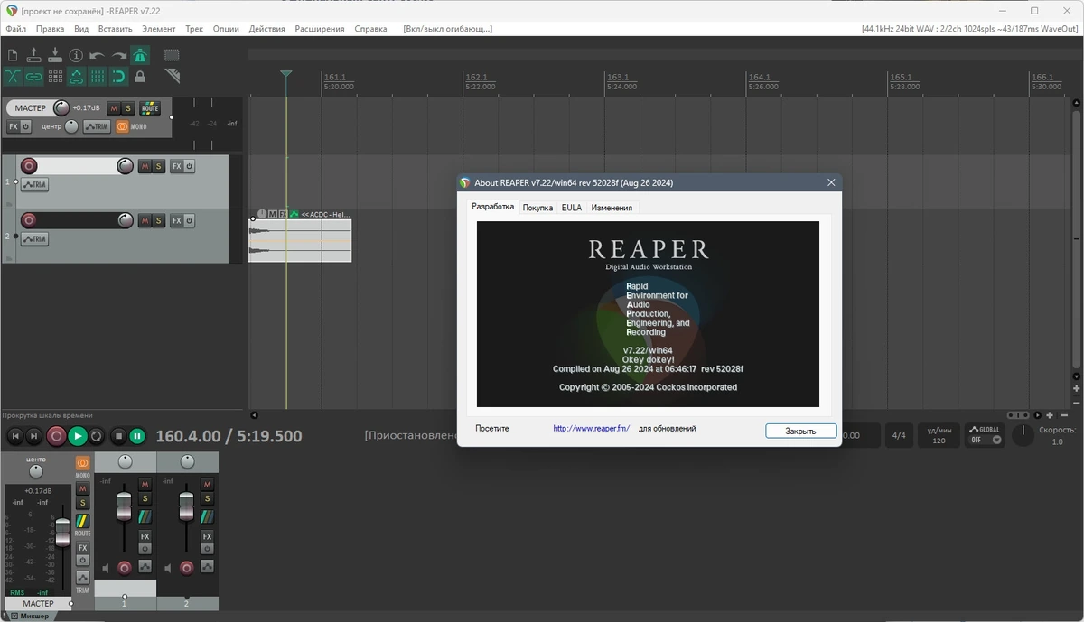The image size is (1084, 622).
Task: Click the Stop transport button
Action: coord(118,436)
